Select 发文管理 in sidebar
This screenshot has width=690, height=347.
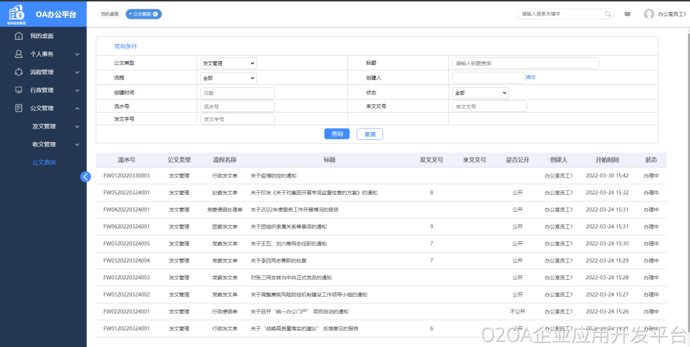coord(44,126)
